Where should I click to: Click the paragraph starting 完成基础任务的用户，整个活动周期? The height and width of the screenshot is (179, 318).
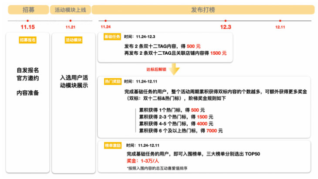click(x=216, y=92)
